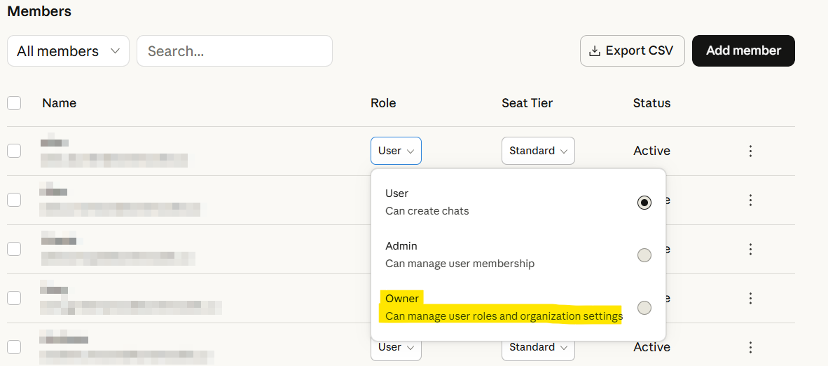The height and width of the screenshot is (366, 828).
Task: Select the Admin role radio button
Action: pos(644,255)
